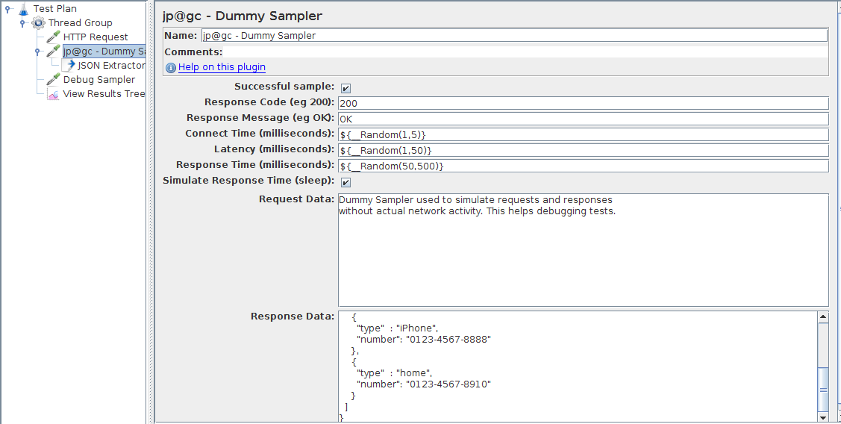Click the Request Data label

(x=296, y=199)
